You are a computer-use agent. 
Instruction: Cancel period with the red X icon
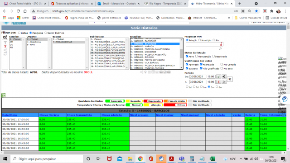[x=218, y=82]
